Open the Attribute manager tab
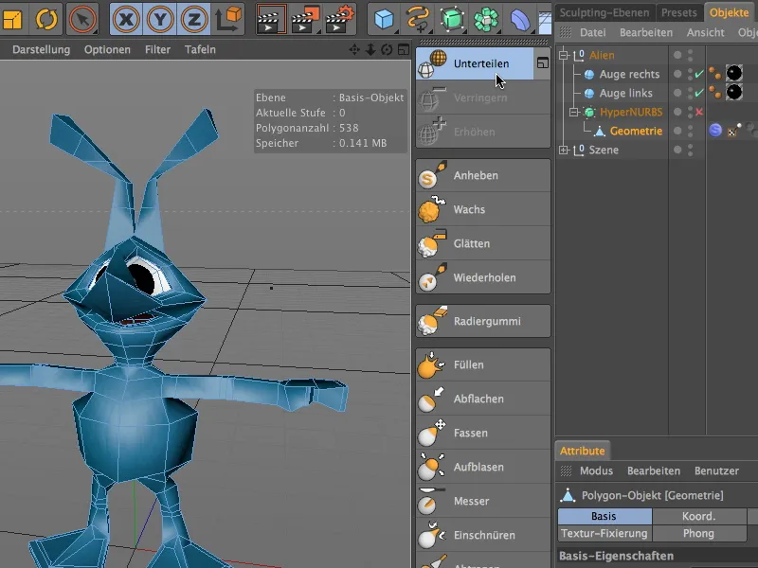758x568 pixels. click(x=582, y=451)
